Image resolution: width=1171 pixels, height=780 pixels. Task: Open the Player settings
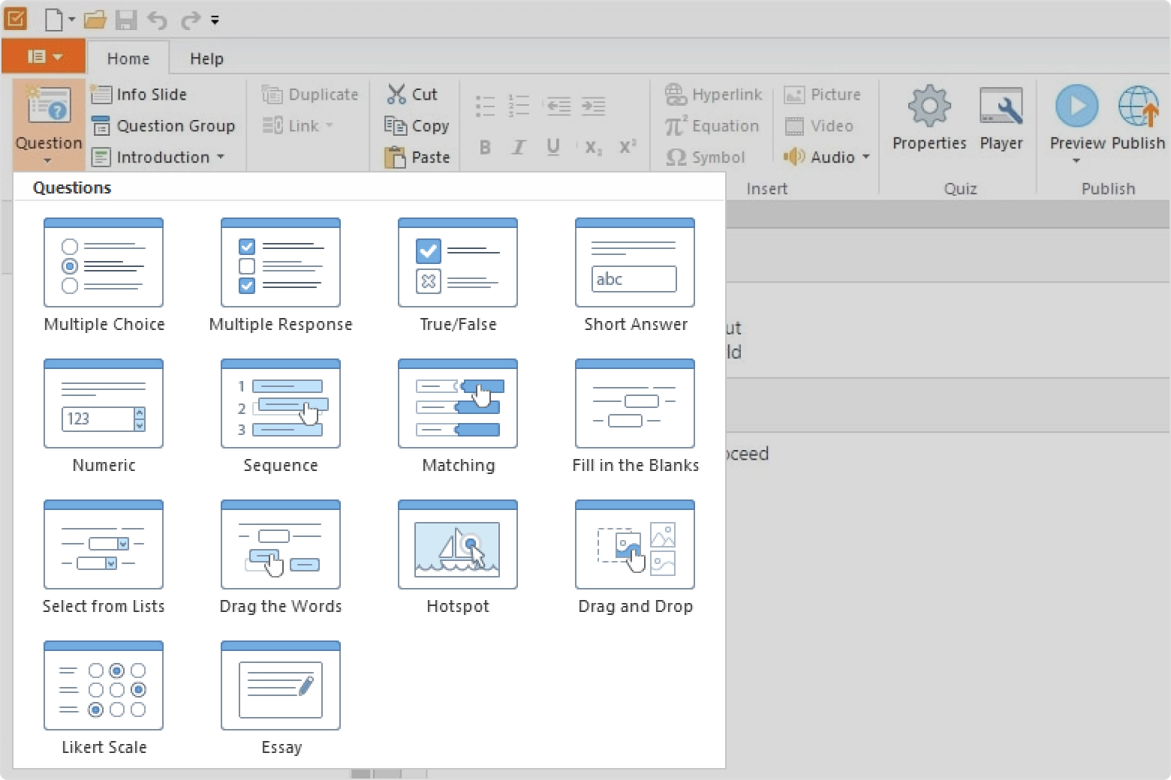[1001, 118]
